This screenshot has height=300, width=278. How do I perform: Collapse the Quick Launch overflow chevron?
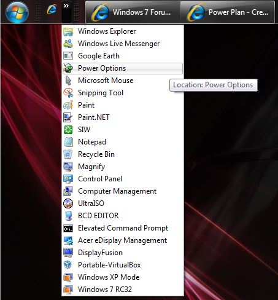(66, 6)
